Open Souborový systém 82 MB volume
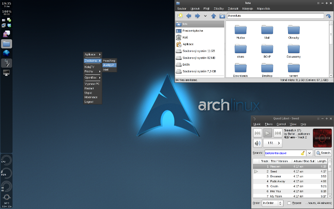Viewport: 334px width, 209px height. coord(200,58)
